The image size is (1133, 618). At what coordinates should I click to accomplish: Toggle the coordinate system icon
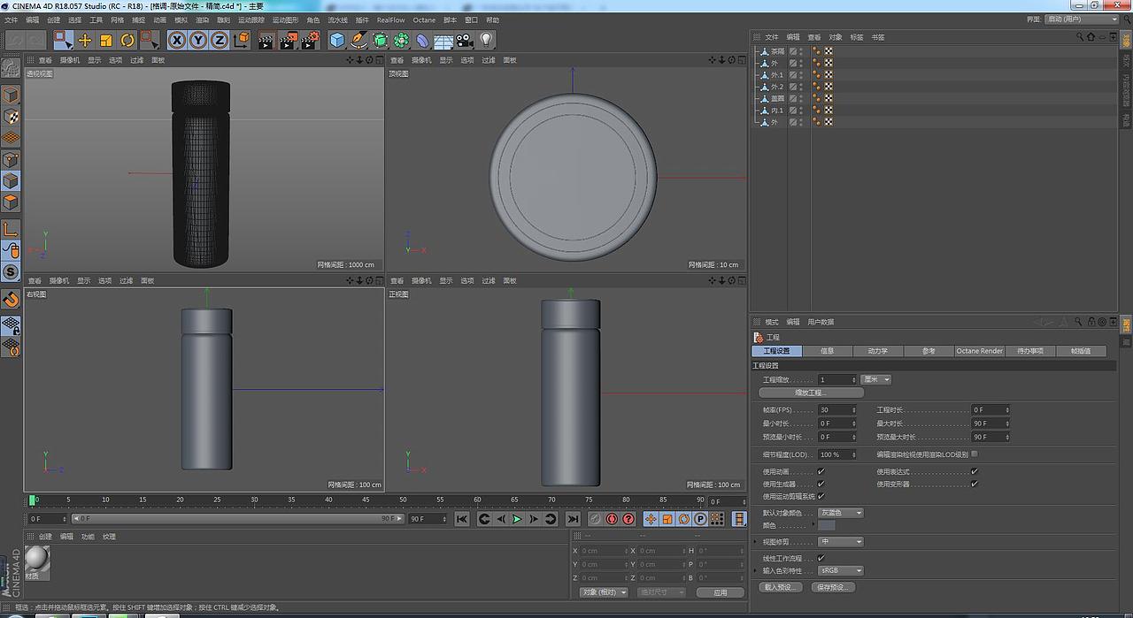(x=241, y=40)
